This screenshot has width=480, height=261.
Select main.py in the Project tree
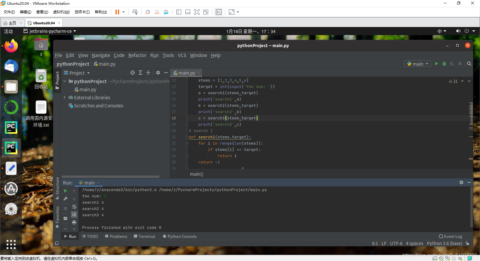pos(85,89)
